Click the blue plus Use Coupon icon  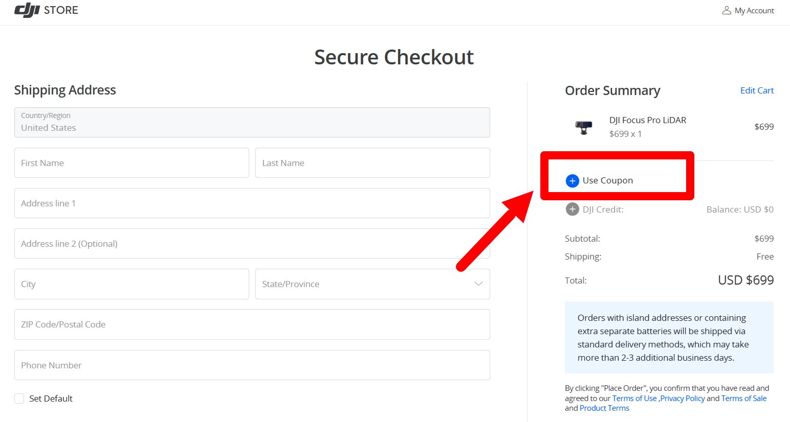click(572, 180)
